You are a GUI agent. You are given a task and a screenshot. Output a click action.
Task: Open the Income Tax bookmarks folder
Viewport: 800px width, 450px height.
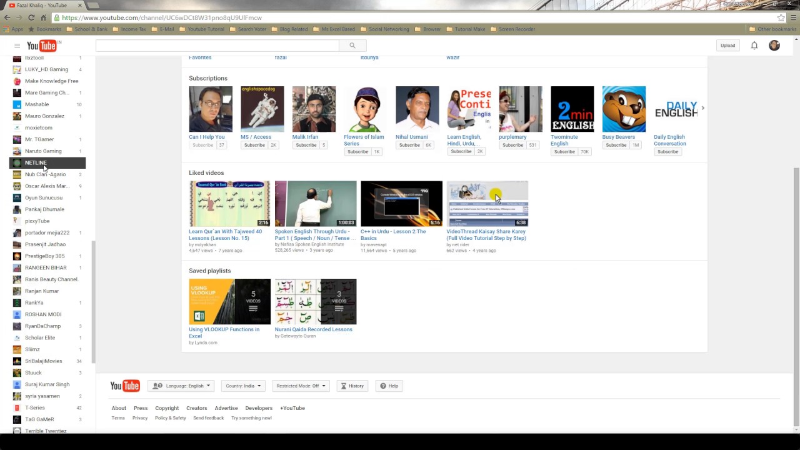pyautogui.click(x=129, y=29)
